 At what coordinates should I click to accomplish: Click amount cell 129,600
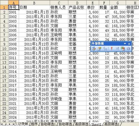[118, 113]
